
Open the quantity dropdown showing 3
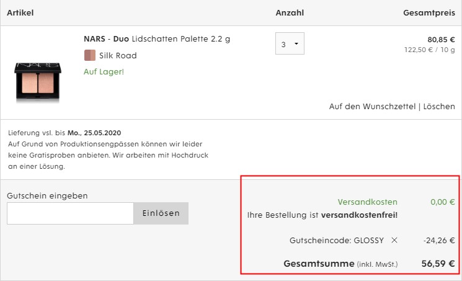click(290, 43)
